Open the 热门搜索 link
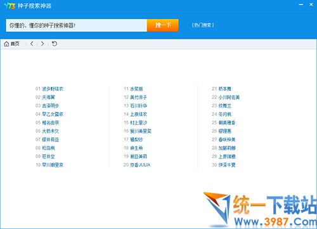The height and width of the screenshot is (229, 317). (x=203, y=25)
